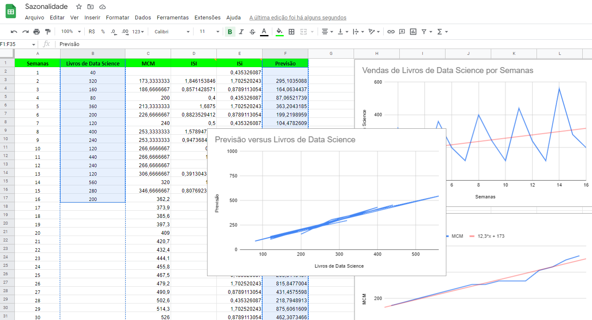Insert a chart
The width and height of the screenshot is (592, 320).
tap(413, 32)
